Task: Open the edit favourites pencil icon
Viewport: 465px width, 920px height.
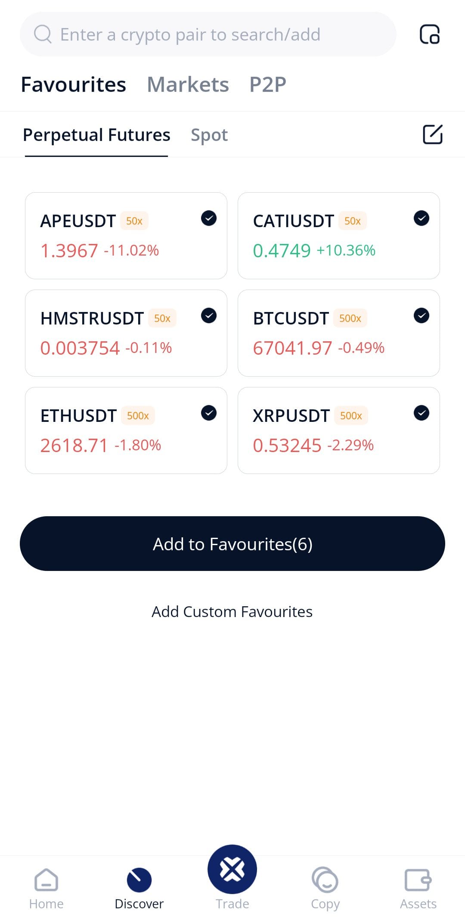Action: (432, 134)
